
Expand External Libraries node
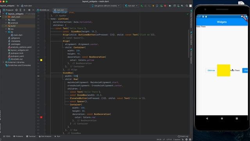(x=4, y=62)
